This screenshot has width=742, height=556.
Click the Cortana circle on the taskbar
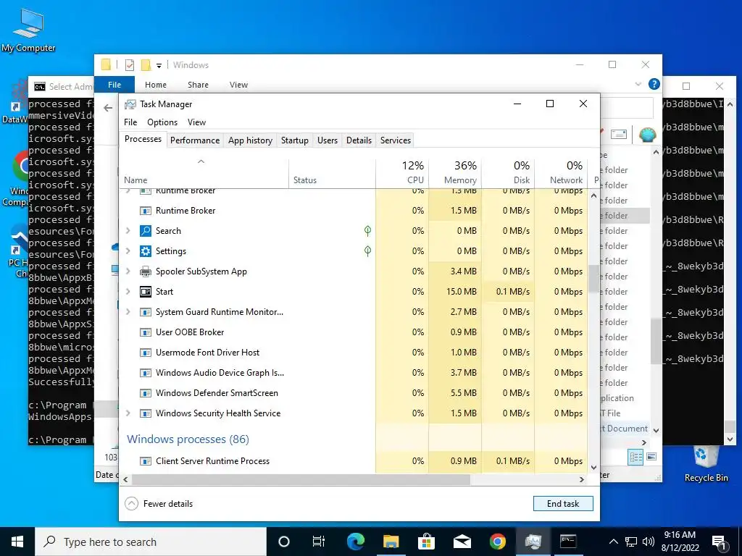[284, 542]
